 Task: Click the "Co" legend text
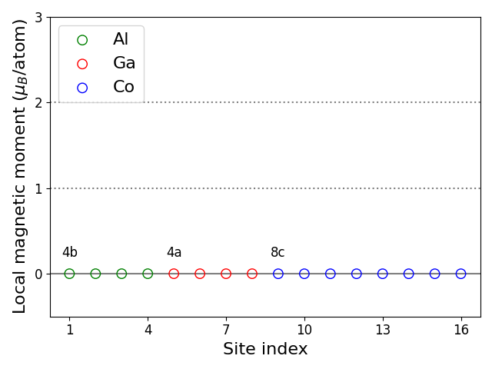coord(123,88)
